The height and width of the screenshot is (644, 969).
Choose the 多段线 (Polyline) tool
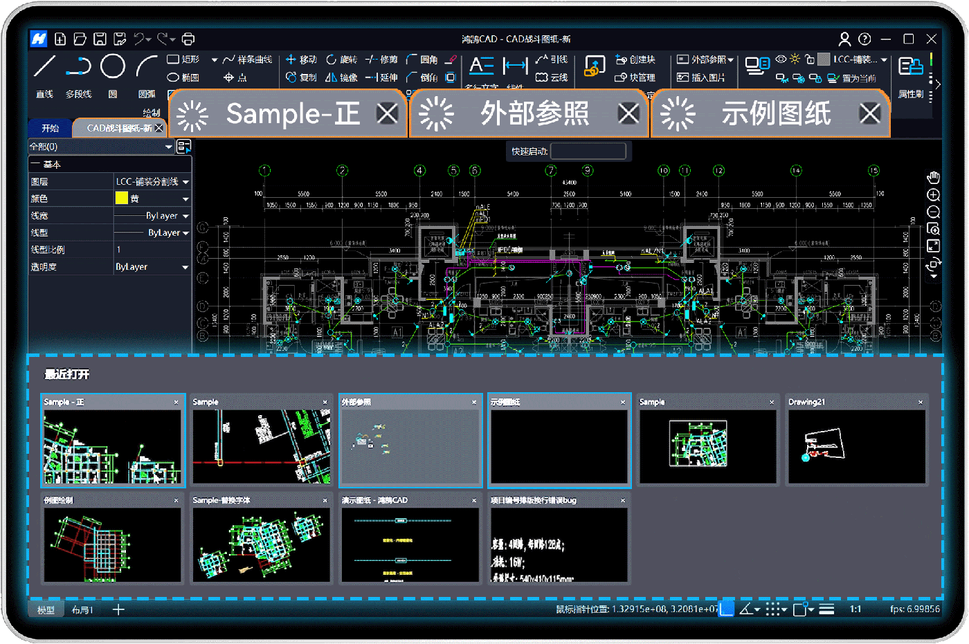tap(78, 67)
